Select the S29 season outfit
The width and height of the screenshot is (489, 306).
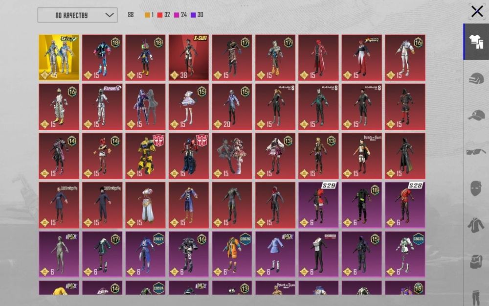318,205
